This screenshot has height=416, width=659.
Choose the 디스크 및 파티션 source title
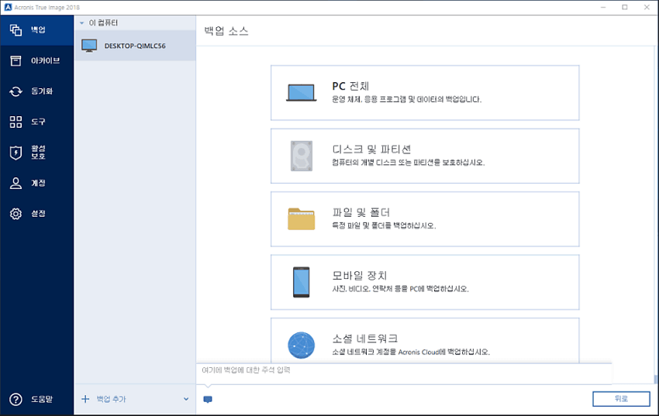371,150
